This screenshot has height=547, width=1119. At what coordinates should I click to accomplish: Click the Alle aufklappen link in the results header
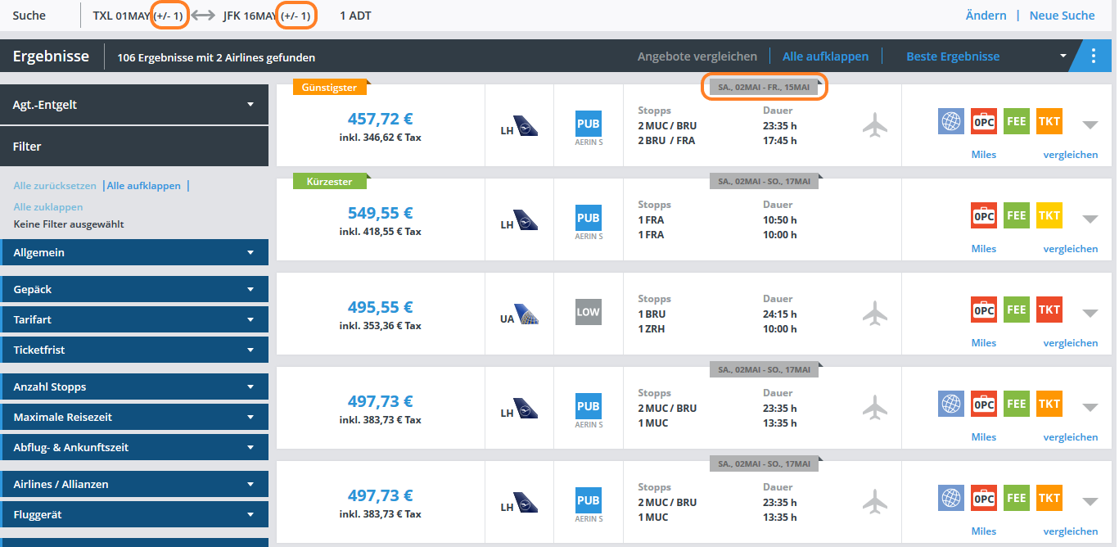(825, 57)
